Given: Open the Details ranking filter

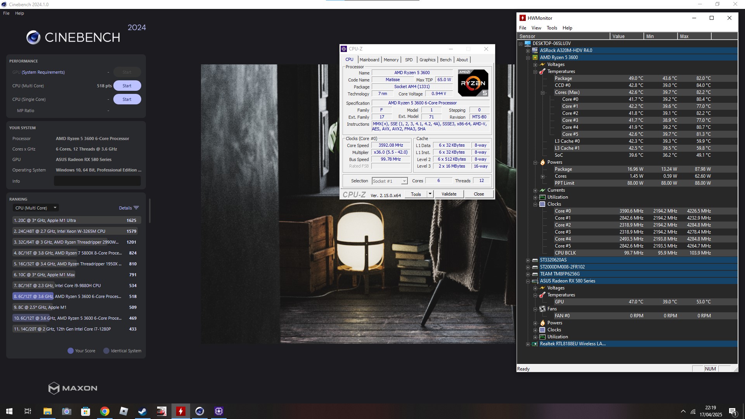Looking at the screenshot, I should pos(129,208).
